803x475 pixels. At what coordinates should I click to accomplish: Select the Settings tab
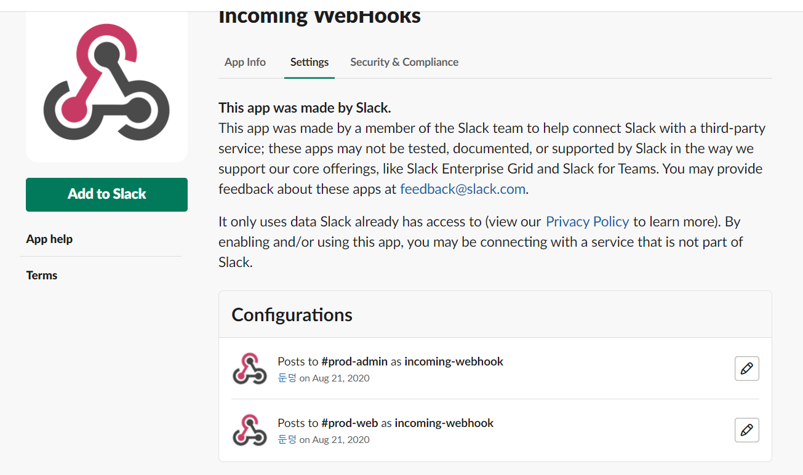pyautogui.click(x=310, y=62)
